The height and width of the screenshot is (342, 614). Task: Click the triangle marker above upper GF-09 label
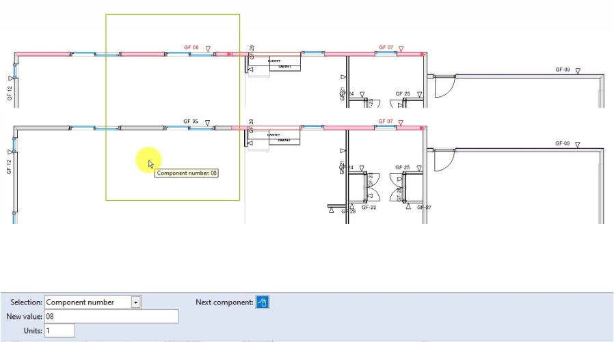point(578,71)
